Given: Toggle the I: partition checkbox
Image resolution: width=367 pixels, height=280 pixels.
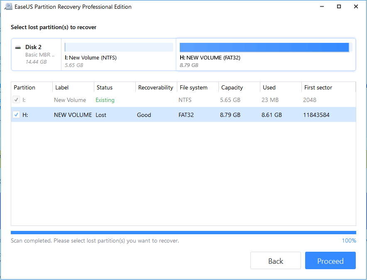Looking at the screenshot, I should (16, 100).
